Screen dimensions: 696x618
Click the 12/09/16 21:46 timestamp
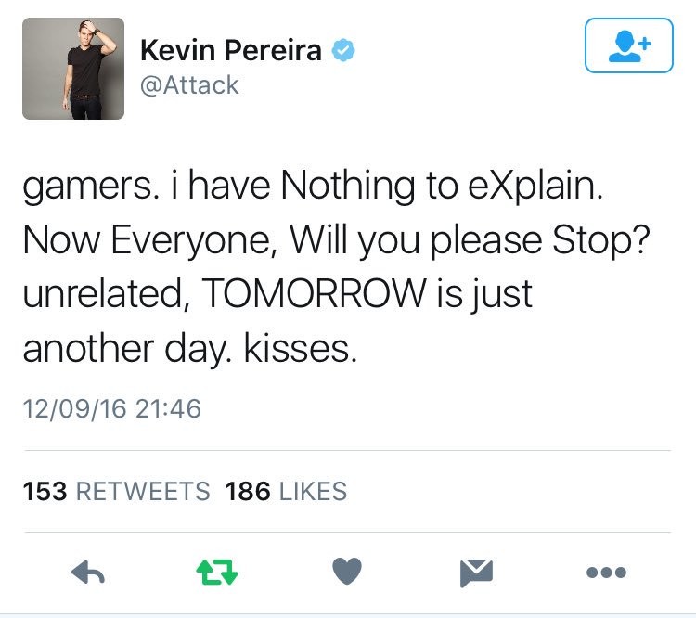(112, 408)
